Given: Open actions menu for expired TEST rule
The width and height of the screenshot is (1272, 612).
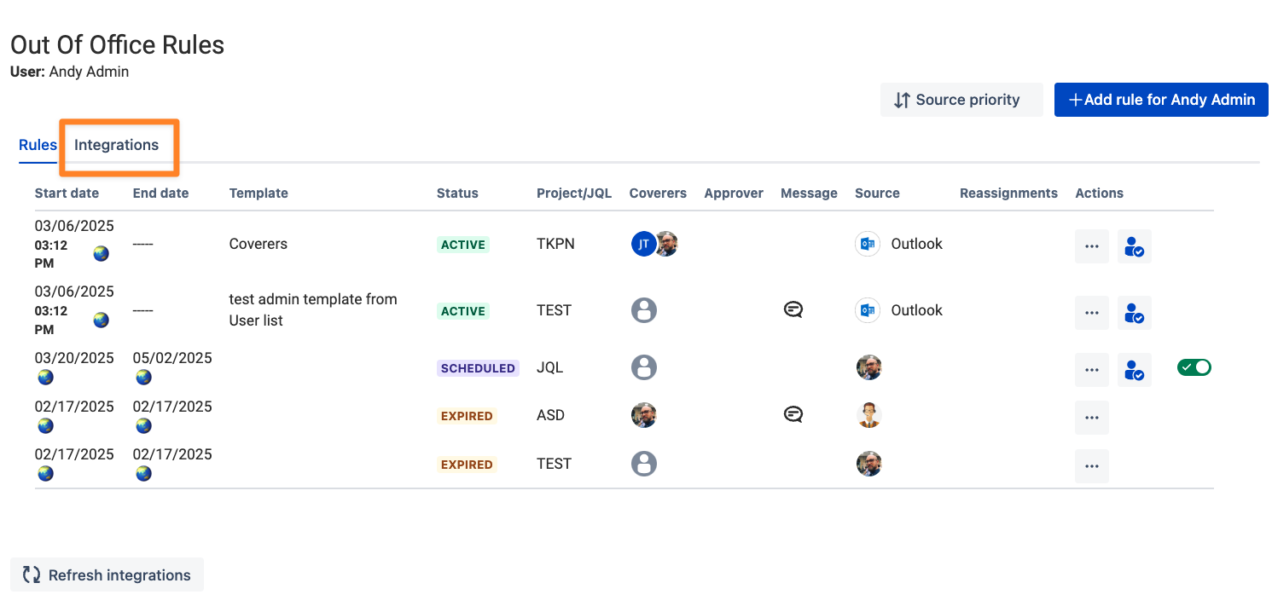Looking at the screenshot, I should click(1092, 466).
